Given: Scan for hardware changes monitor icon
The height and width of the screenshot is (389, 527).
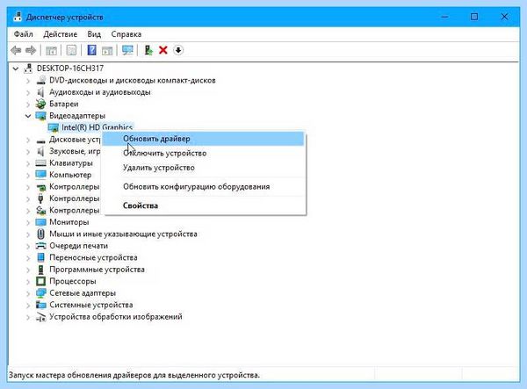Looking at the screenshot, I should point(127,50).
